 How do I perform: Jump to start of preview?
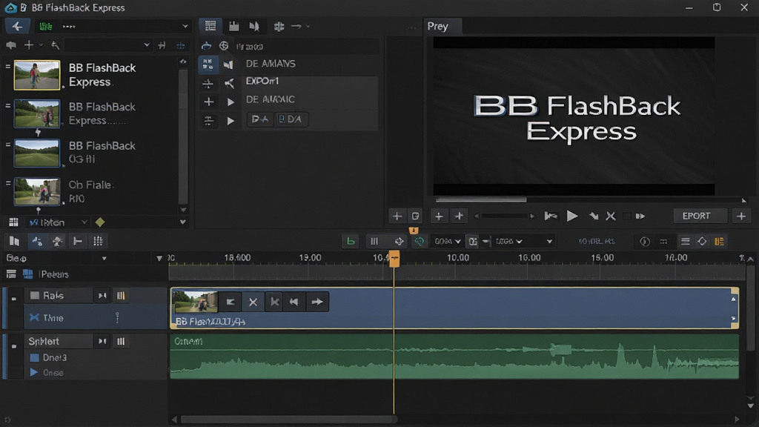[x=551, y=216]
